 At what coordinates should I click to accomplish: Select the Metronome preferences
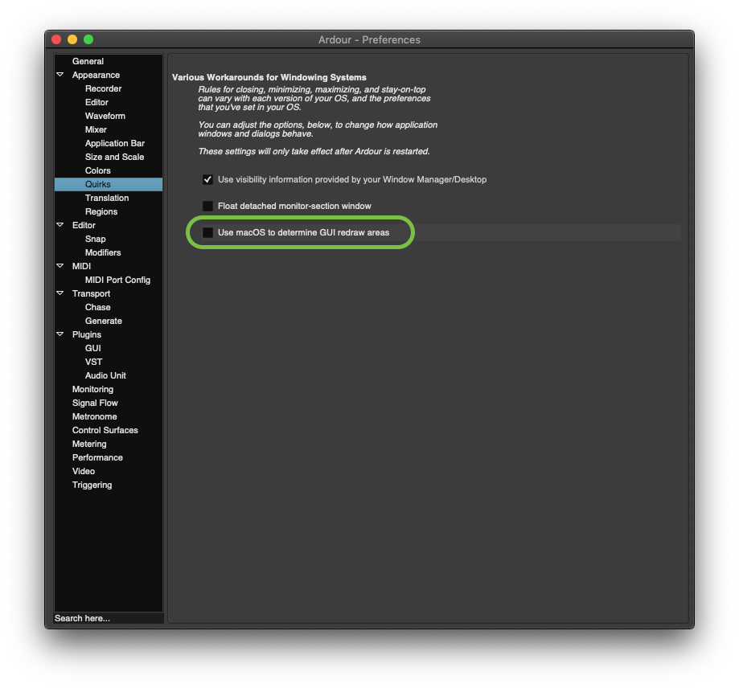[x=94, y=416]
